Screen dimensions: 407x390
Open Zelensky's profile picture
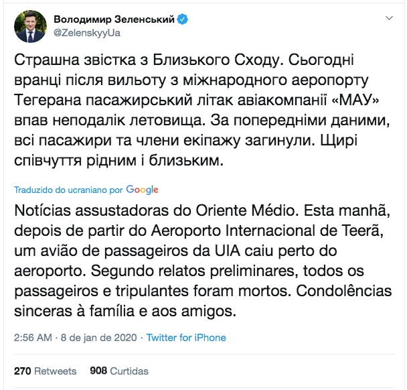(x=29, y=26)
